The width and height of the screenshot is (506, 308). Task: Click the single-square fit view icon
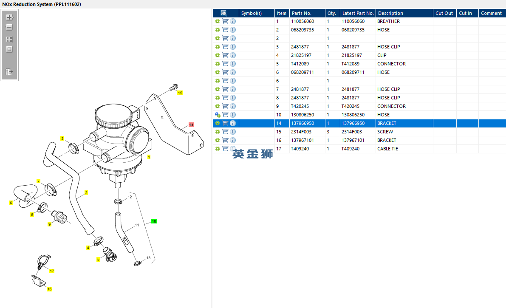point(9,49)
